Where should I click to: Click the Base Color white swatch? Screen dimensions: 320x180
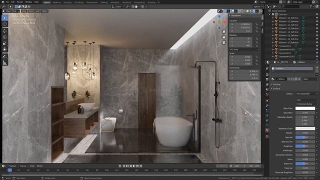305,108
